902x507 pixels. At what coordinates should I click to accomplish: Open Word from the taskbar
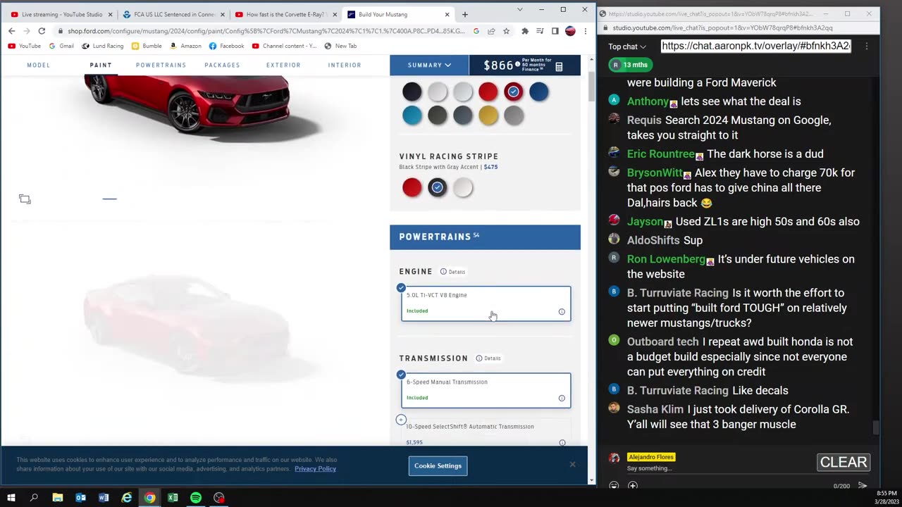click(x=104, y=498)
